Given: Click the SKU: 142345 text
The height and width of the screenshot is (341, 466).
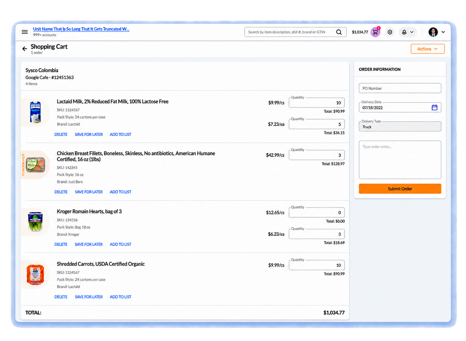Looking at the screenshot, I should pyautogui.click(x=67, y=167).
